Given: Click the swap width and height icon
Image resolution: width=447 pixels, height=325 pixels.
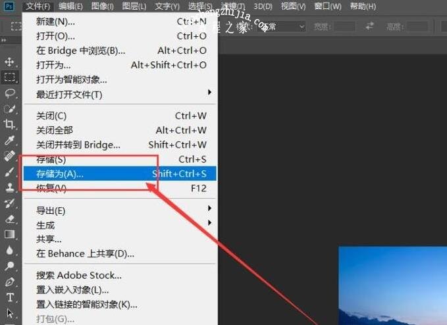Looking at the screenshot, I should coord(370,26).
